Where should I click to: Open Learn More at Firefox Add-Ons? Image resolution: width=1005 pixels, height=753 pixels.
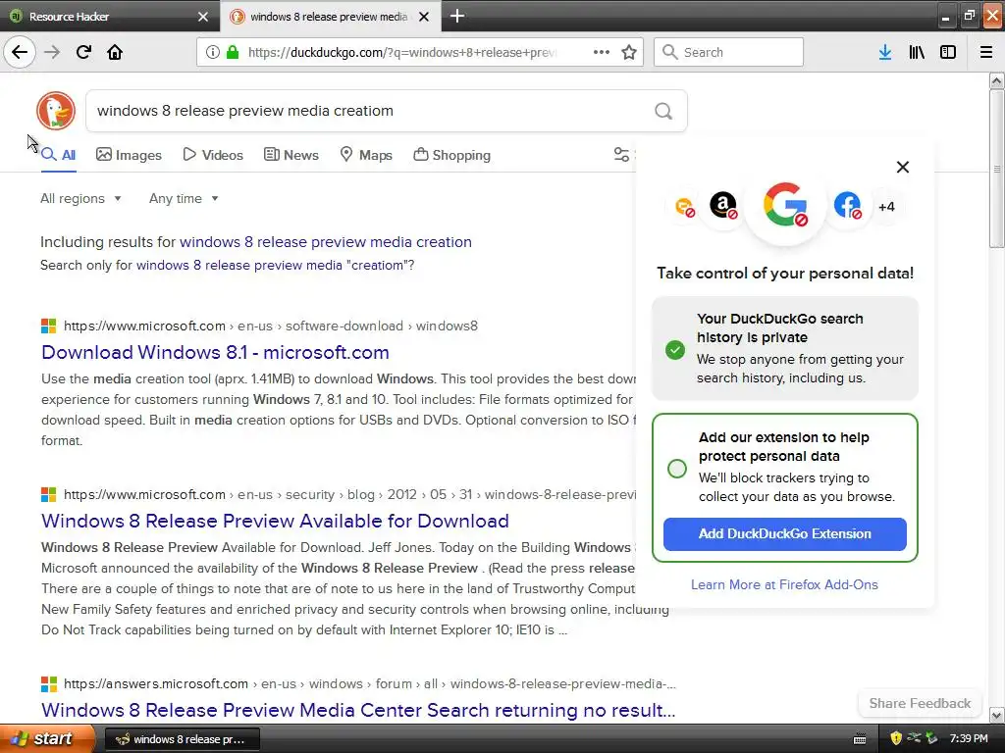coord(784,584)
